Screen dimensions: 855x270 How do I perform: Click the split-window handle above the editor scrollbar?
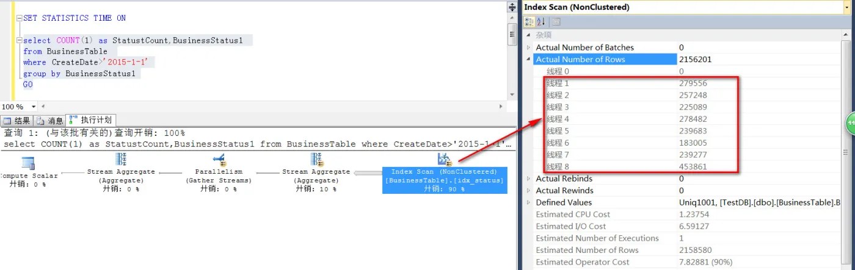tap(512, 7)
